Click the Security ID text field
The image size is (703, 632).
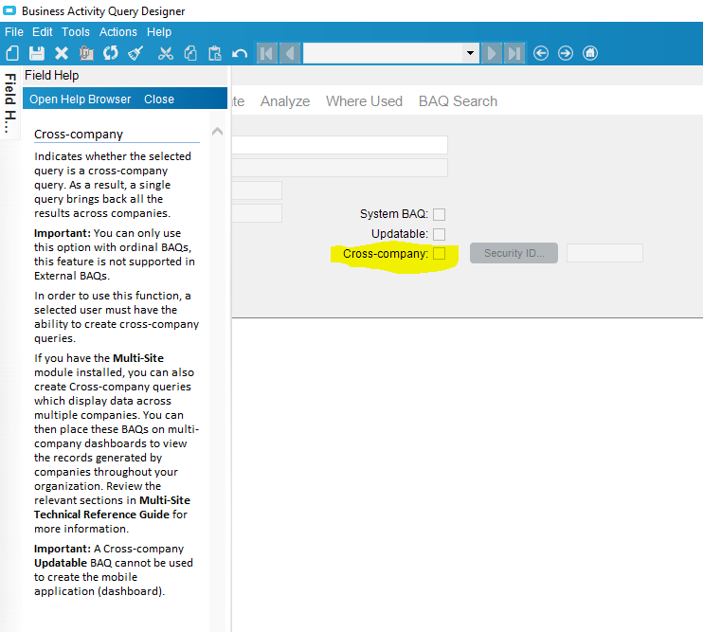click(604, 253)
